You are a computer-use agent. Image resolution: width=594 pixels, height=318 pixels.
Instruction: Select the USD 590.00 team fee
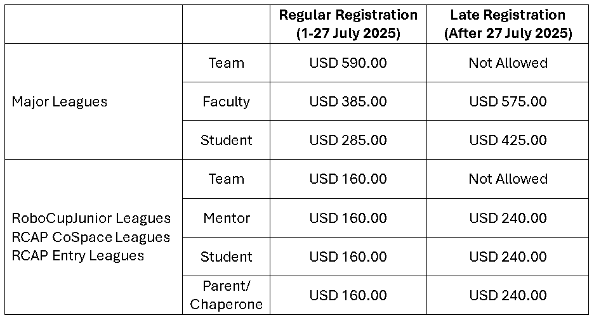pyautogui.click(x=348, y=63)
